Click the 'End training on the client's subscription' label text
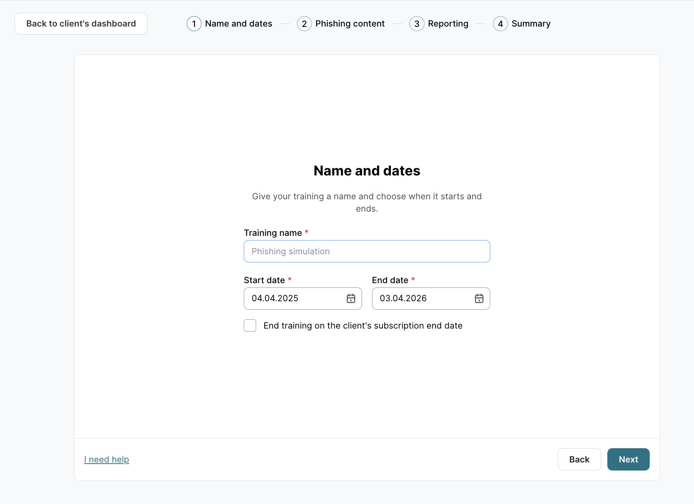The height and width of the screenshot is (504, 694). click(363, 325)
